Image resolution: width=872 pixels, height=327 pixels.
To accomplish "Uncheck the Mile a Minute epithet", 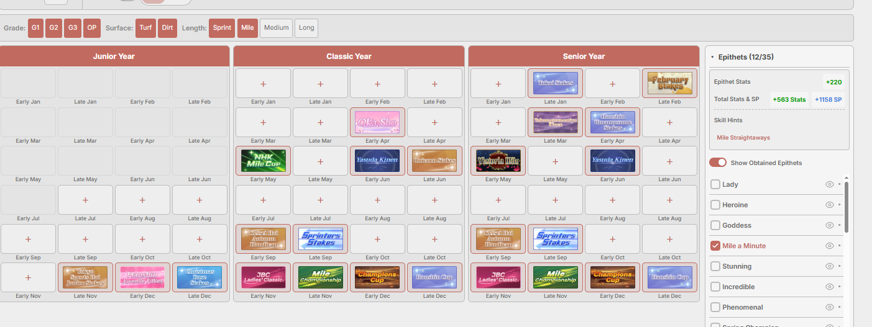I will coord(715,246).
